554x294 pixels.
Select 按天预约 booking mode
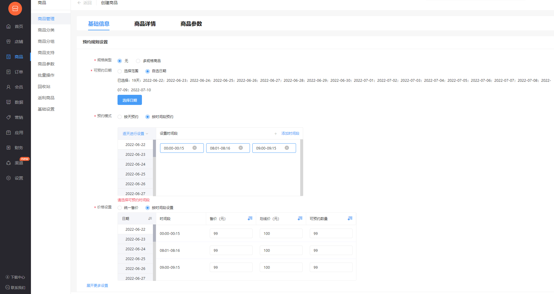click(x=120, y=117)
